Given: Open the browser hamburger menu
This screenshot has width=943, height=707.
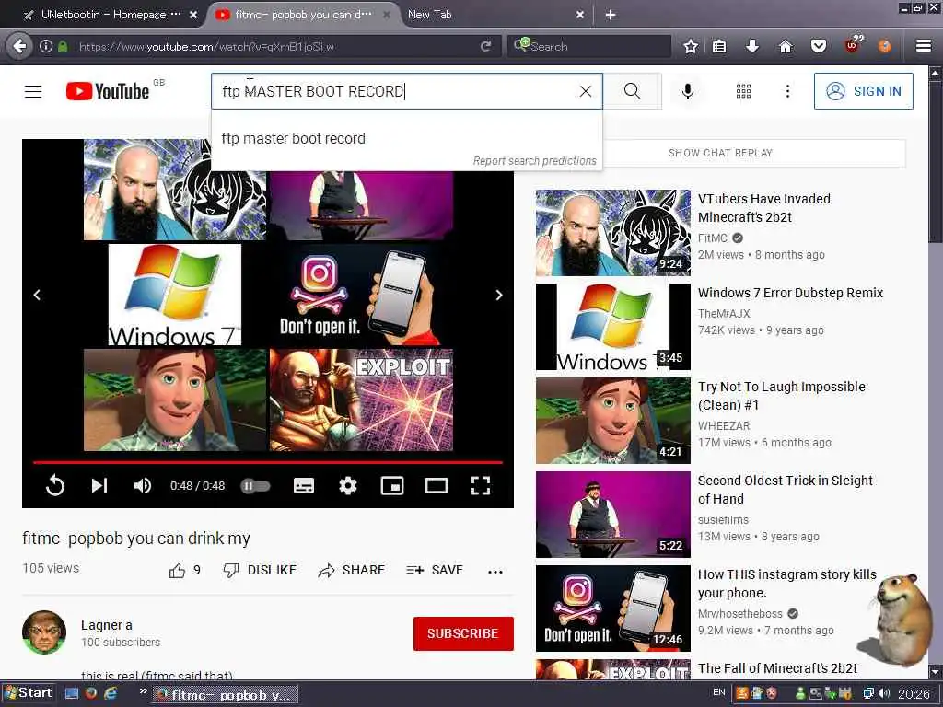Looking at the screenshot, I should (x=923, y=46).
